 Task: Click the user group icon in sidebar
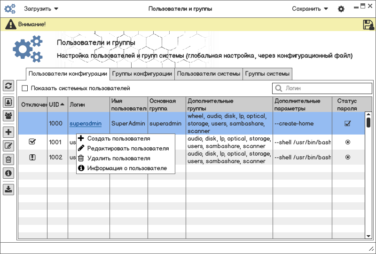click(x=8, y=115)
